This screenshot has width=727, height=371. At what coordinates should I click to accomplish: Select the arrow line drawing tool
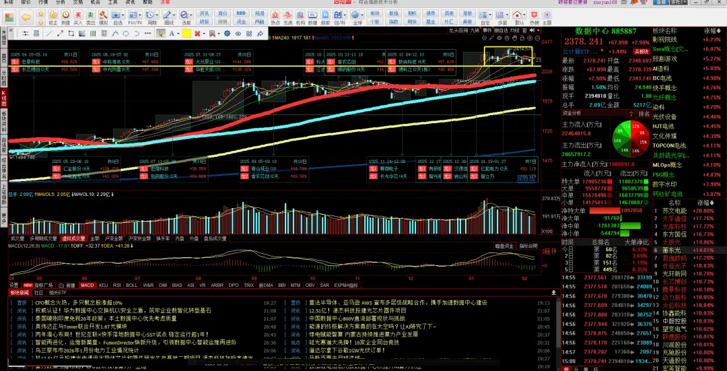click(x=61, y=34)
